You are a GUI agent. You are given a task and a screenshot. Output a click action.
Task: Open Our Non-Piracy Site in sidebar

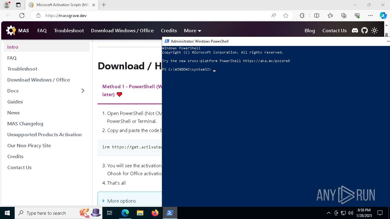tap(47, 145)
